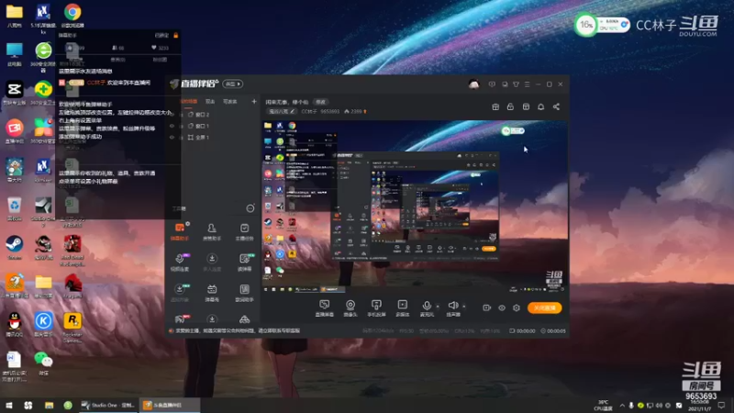Open the read-danmu tool with green NEW badge
Image resolution: width=734 pixels, height=413 pixels.
[x=244, y=262]
